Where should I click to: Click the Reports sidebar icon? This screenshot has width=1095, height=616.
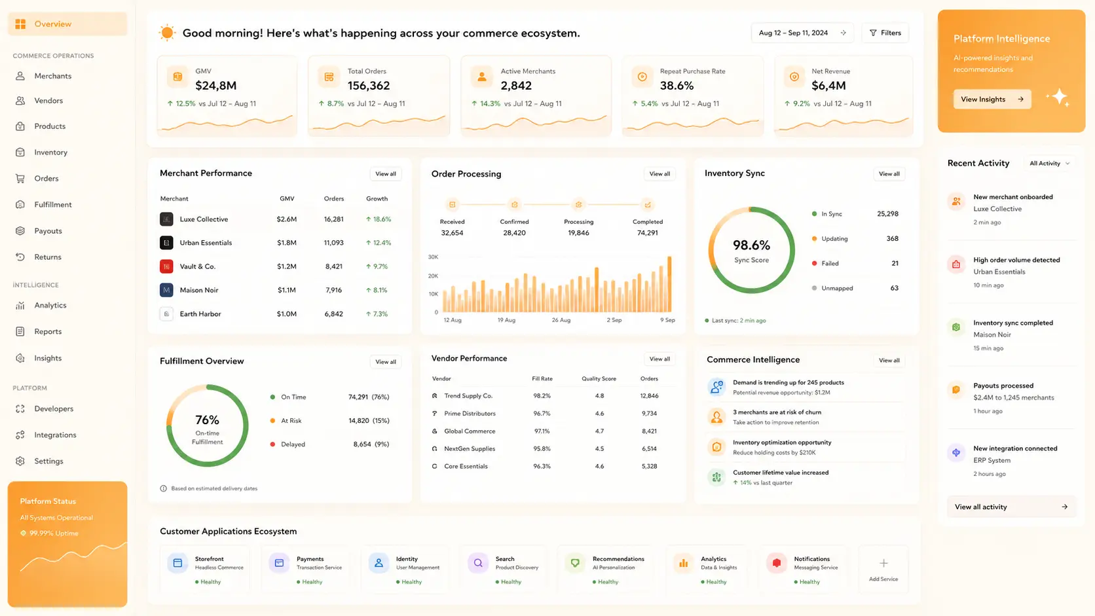point(20,332)
